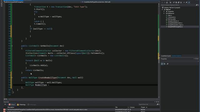This screenshot has height=112, width=200.
Task: Toggle the Messages filter in Error List
Action: (x=32, y=105)
